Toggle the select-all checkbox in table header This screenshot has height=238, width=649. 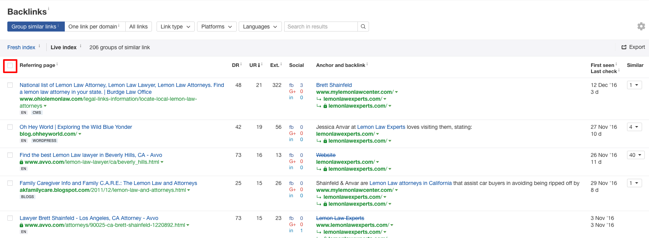coord(10,65)
